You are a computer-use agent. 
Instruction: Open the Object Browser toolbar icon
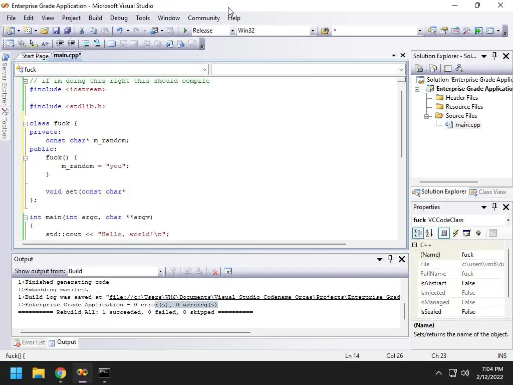(x=455, y=31)
